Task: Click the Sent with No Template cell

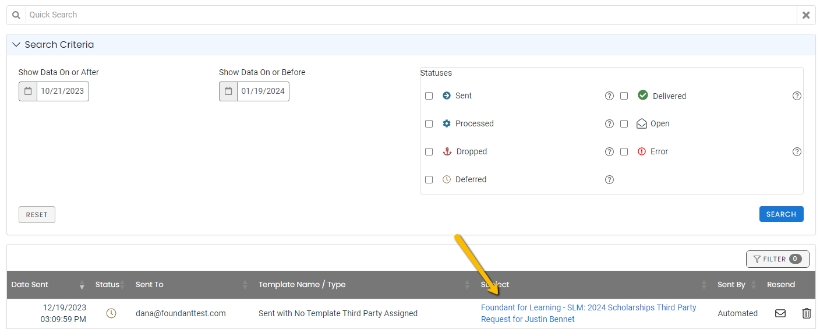Action: [x=338, y=313]
